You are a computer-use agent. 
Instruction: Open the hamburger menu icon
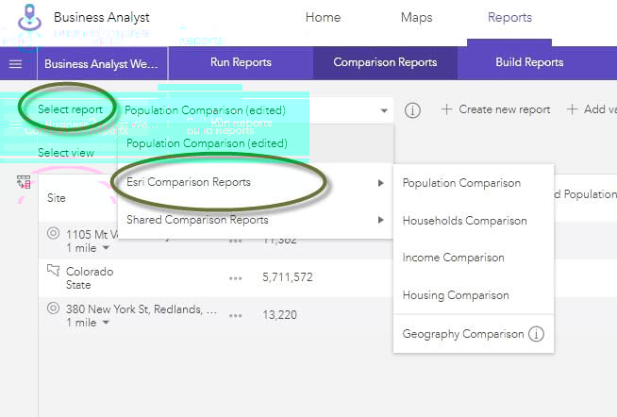pos(15,64)
